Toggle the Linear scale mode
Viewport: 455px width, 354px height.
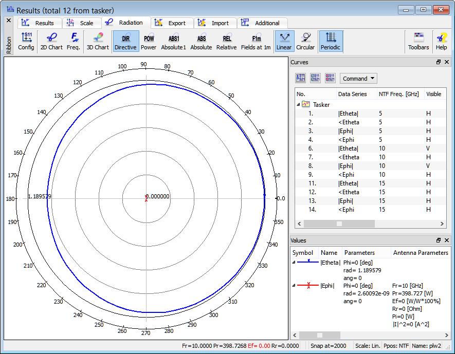(284, 41)
